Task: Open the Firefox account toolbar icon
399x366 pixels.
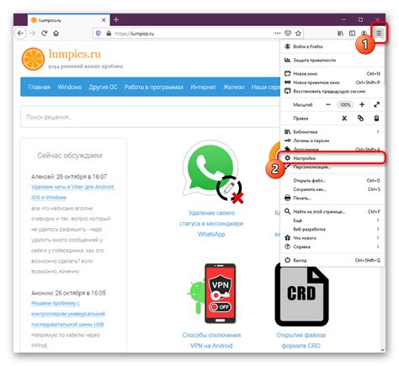Action: tap(364, 34)
